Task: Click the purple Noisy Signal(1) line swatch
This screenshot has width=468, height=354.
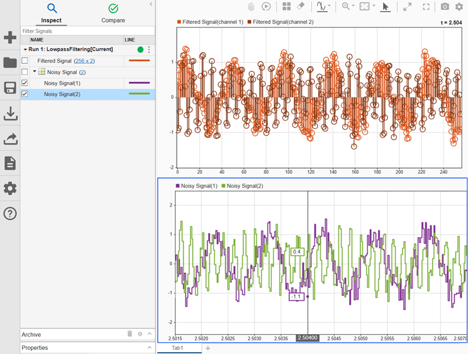Action: [x=139, y=83]
